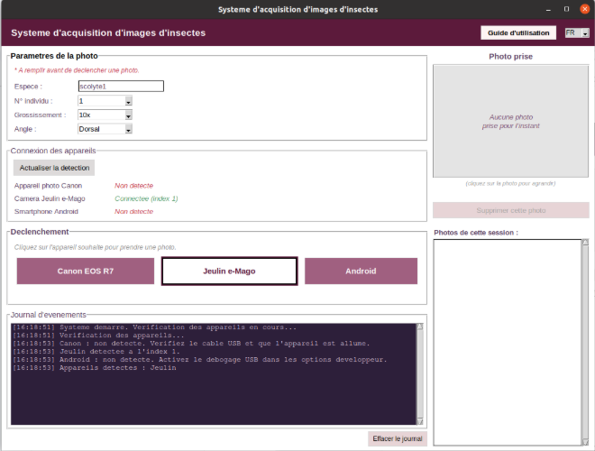Viewport: 595px width, 451px height.
Task: Click log line 'Appareils detectes : Jeulin'
Action: click(x=95, y=368)
